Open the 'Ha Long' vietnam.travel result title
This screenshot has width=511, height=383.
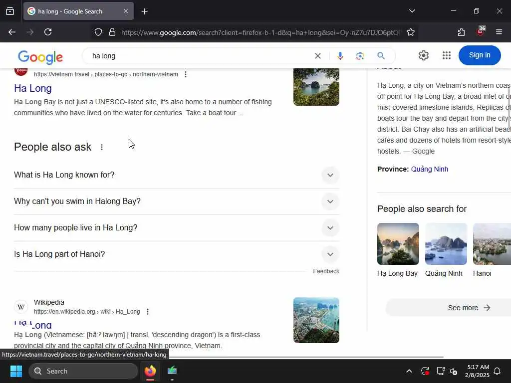tap(32, 88)
